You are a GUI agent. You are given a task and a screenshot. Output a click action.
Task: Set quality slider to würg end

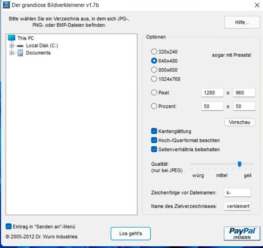[192, 164]
